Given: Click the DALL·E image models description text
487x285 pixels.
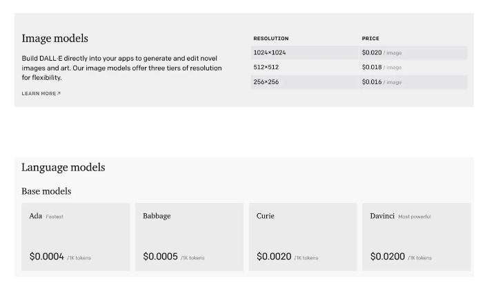Looking at the screenshot, I should (121, 68).
